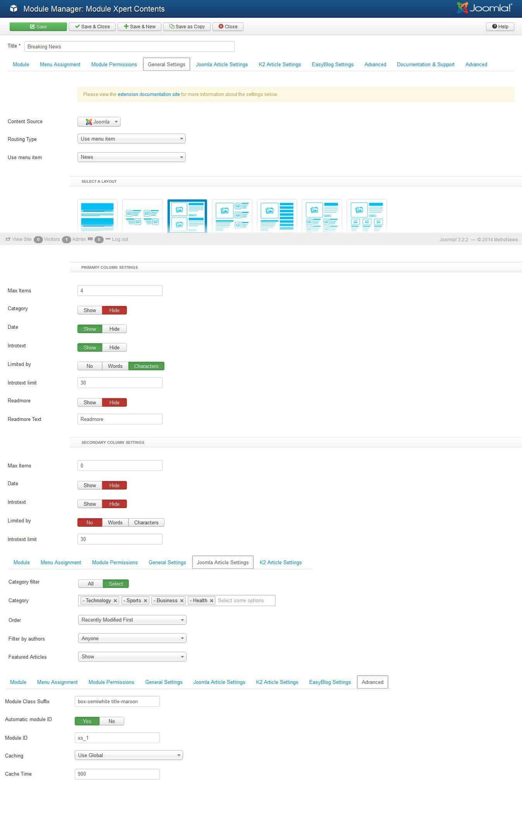Click the Joomla logo in header
The height and width of the screenshot is (821, 522).
[484, 8]
